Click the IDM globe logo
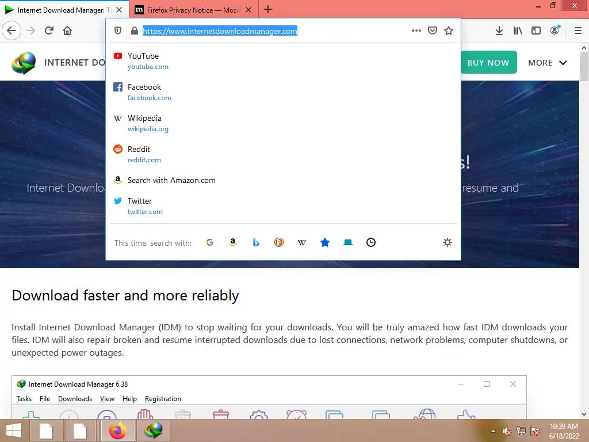Image resolution: width=589 pixels, height=442 pixels. click(x=23, y=63)
